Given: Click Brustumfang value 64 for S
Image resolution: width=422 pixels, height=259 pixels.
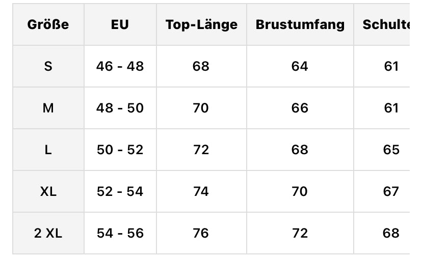Looking at the screenshot, I should click(x=300, y=66).
